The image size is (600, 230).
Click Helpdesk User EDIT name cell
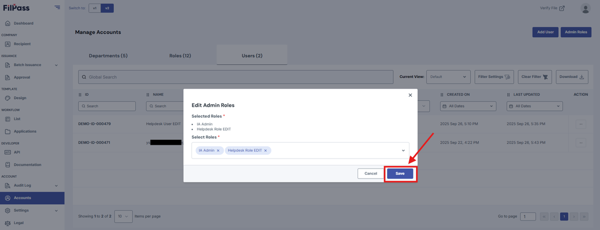[x=162, y=124]
